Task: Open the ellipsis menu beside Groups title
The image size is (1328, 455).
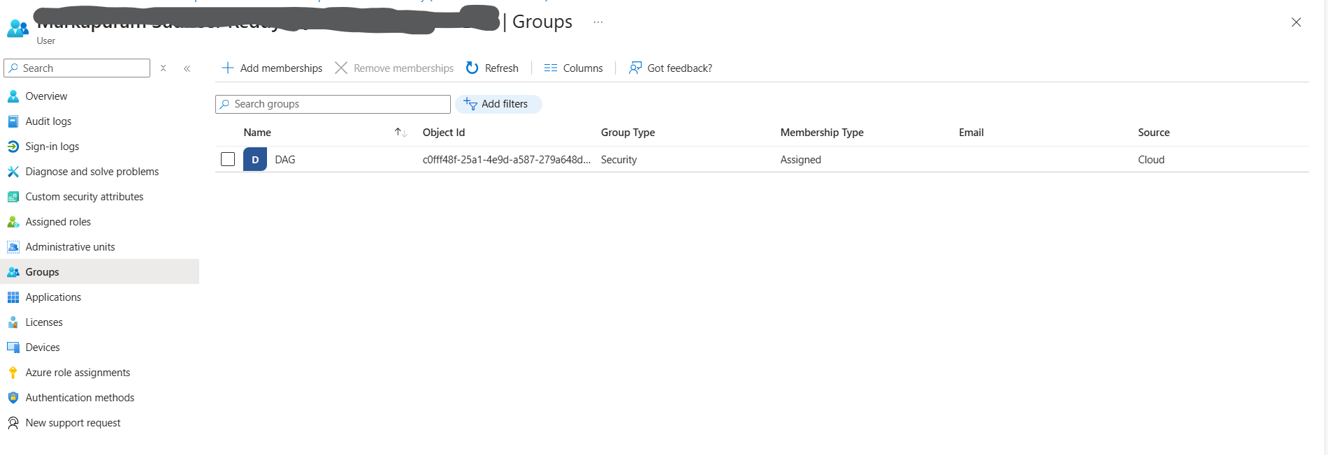Action: point(598,22)
